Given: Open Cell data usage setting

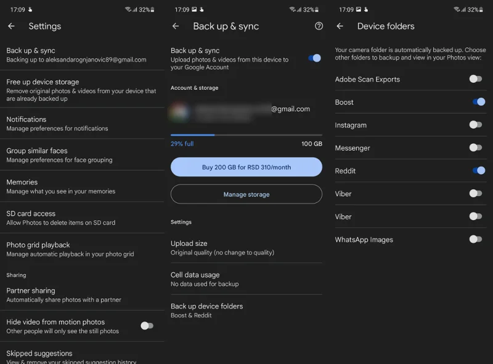Looking at the screenshot, I should (246, 279).
